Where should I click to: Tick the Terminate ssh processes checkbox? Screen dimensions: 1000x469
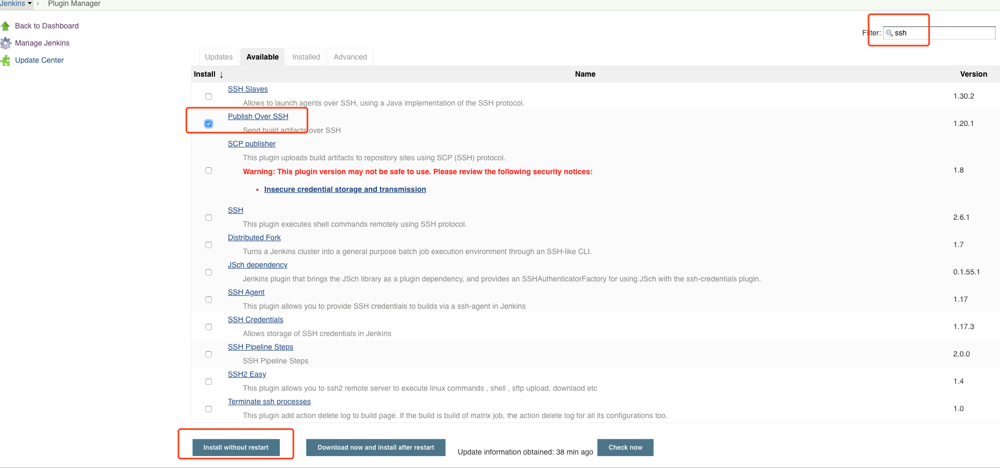point(209,409)
